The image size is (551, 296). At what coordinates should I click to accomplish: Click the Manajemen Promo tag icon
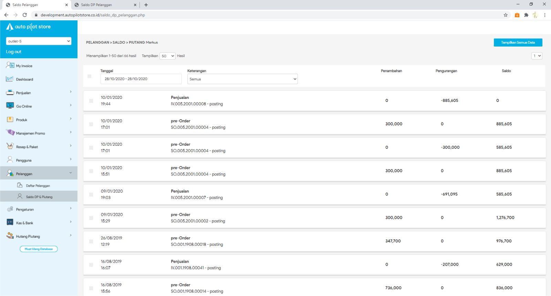pos(10,133)
